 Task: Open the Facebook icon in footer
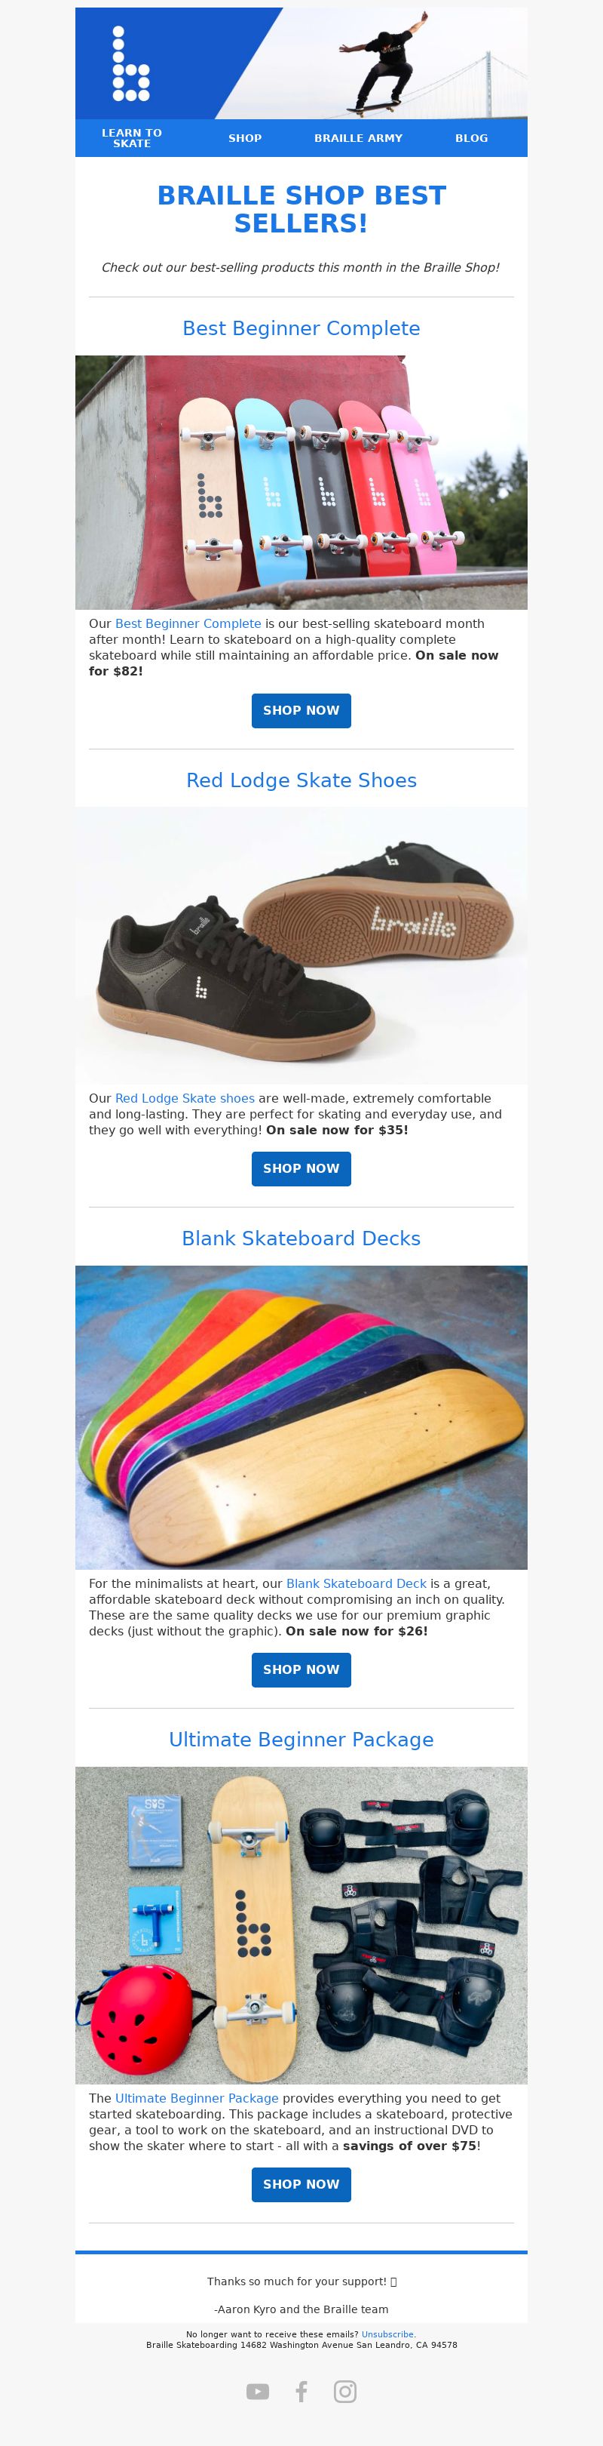pos(301,2391)
